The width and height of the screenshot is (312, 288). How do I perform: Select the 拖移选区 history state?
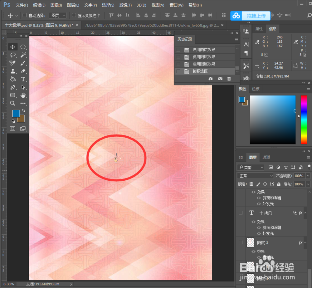point(204,71)
